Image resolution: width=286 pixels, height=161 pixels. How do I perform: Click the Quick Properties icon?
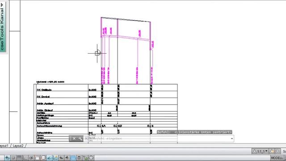coord(79,158)
